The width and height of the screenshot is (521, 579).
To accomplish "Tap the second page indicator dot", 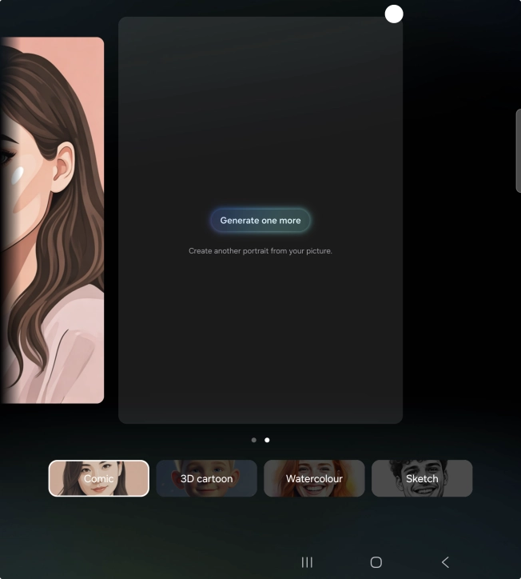I will coord(267,440).
